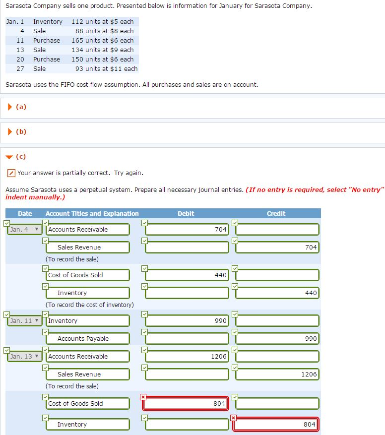Viewport: 385px width, 435px height.
Task: Click the Inventory field with 804 credit
Action: coord(88,424)
